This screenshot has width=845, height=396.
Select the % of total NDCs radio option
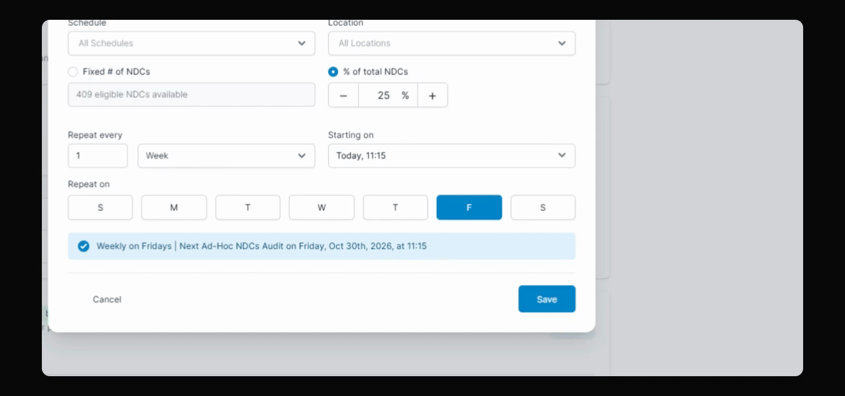(x=333, y=71)
